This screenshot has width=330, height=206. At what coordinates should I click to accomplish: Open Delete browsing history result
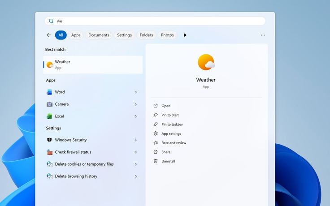pos(93,176)
